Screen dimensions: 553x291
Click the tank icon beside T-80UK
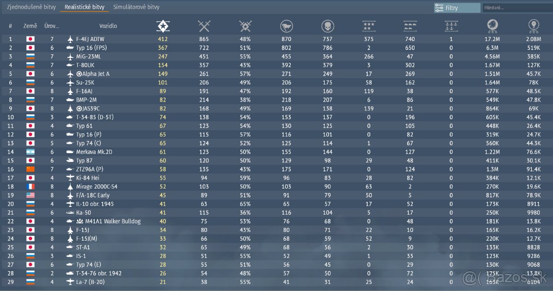pos(71,65)
